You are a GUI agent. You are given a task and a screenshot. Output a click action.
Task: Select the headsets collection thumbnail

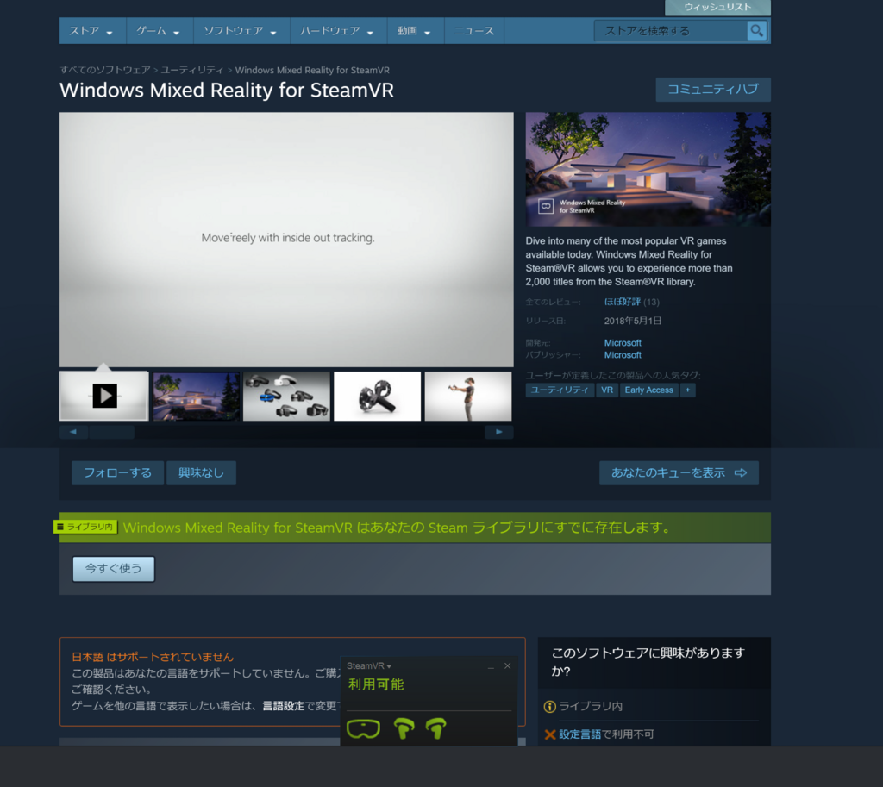click(286, 396)
